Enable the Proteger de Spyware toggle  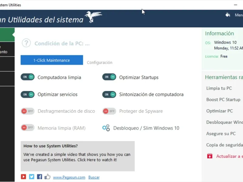click(109, 111)
